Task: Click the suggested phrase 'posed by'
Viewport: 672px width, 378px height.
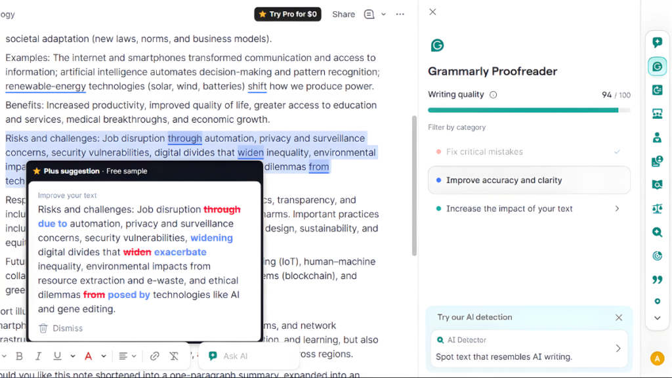Action: coord(129,295)
